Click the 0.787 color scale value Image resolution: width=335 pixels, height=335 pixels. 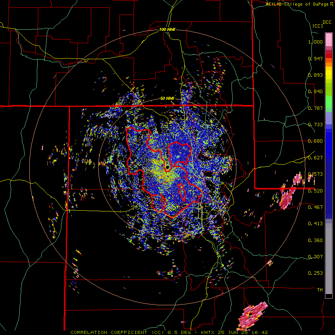315,108
